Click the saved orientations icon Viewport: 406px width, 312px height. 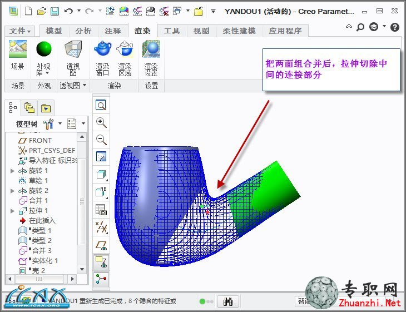pos(101,192)
